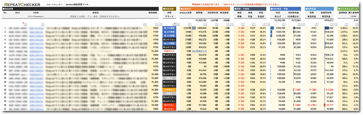Select the +580個 reorder total cell

[x=226, y=20]
